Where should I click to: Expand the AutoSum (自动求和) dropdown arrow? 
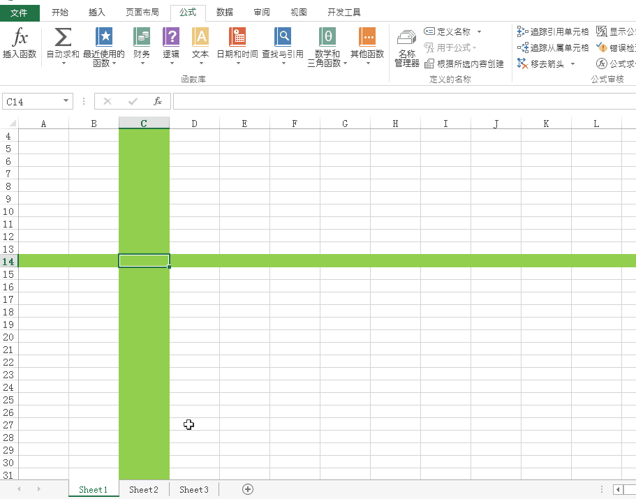(64, 64)
